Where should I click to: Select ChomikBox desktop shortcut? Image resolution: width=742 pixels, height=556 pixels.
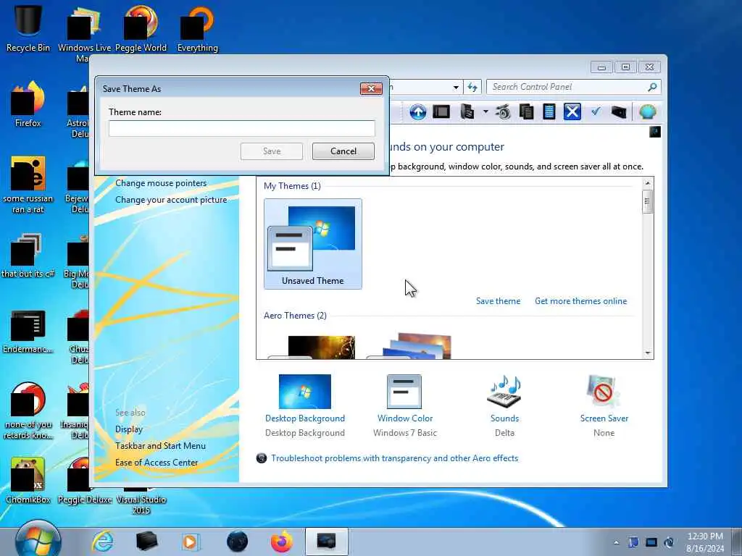[28, 480]
